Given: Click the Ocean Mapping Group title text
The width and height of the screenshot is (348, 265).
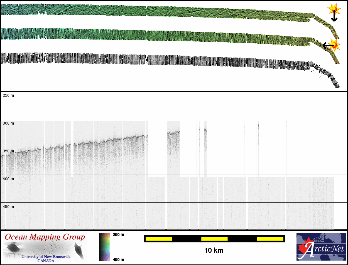Looking at the screenshot, I should 45,237.
